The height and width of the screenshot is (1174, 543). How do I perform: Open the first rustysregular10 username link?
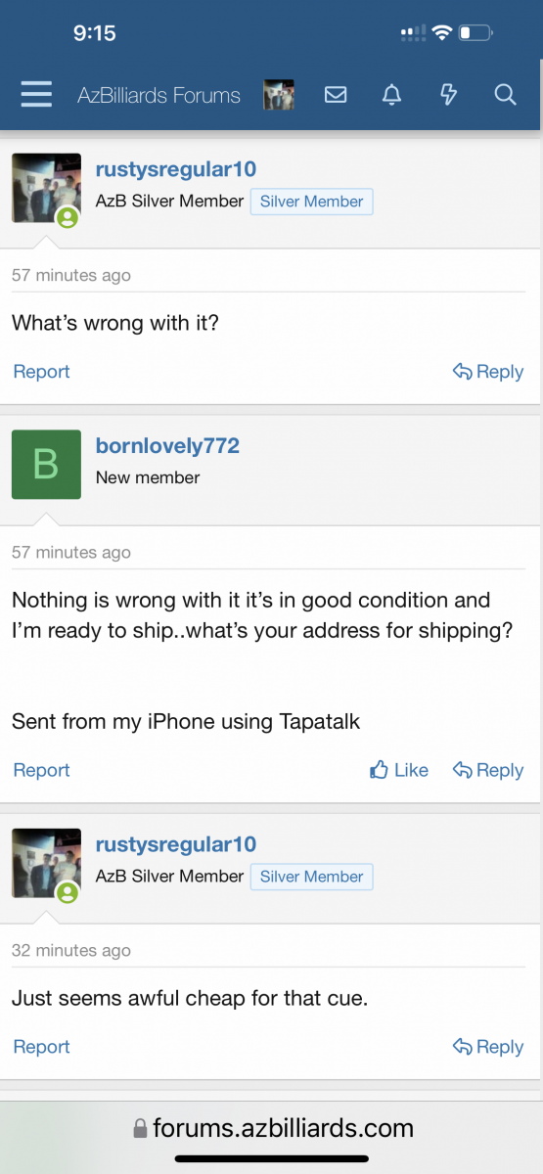(176, 169)
